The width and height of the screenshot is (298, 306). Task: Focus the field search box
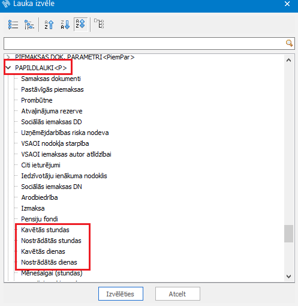(x=149, y=43)
